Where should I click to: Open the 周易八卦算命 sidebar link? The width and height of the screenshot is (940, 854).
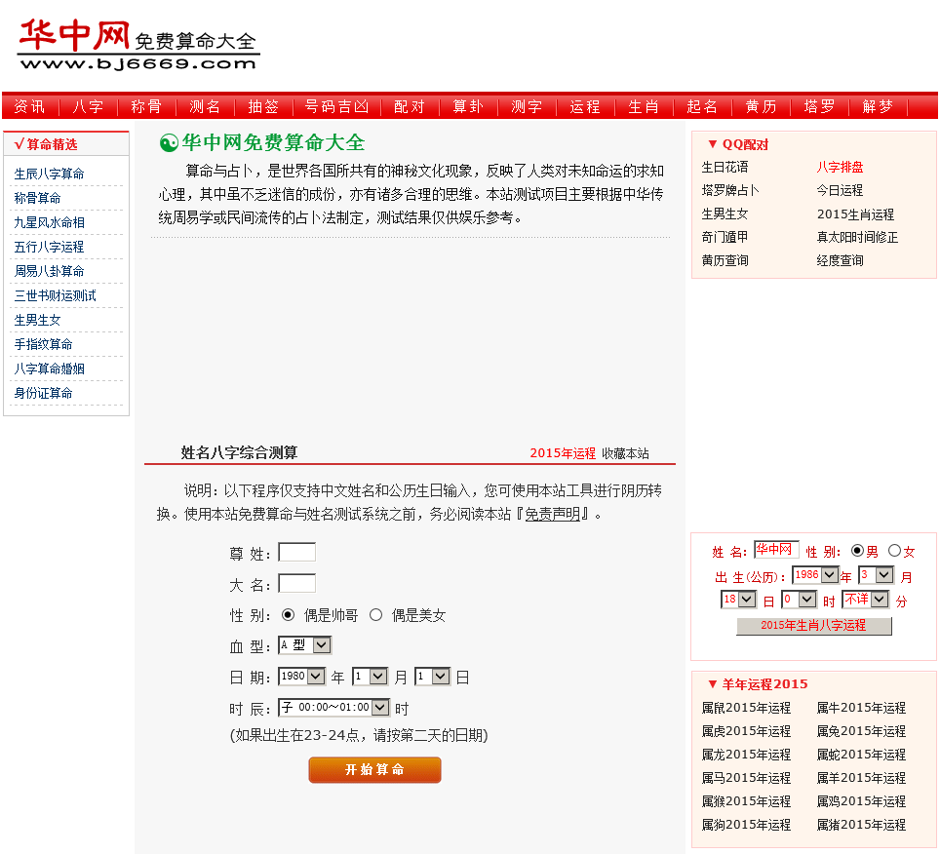point(49,271)
